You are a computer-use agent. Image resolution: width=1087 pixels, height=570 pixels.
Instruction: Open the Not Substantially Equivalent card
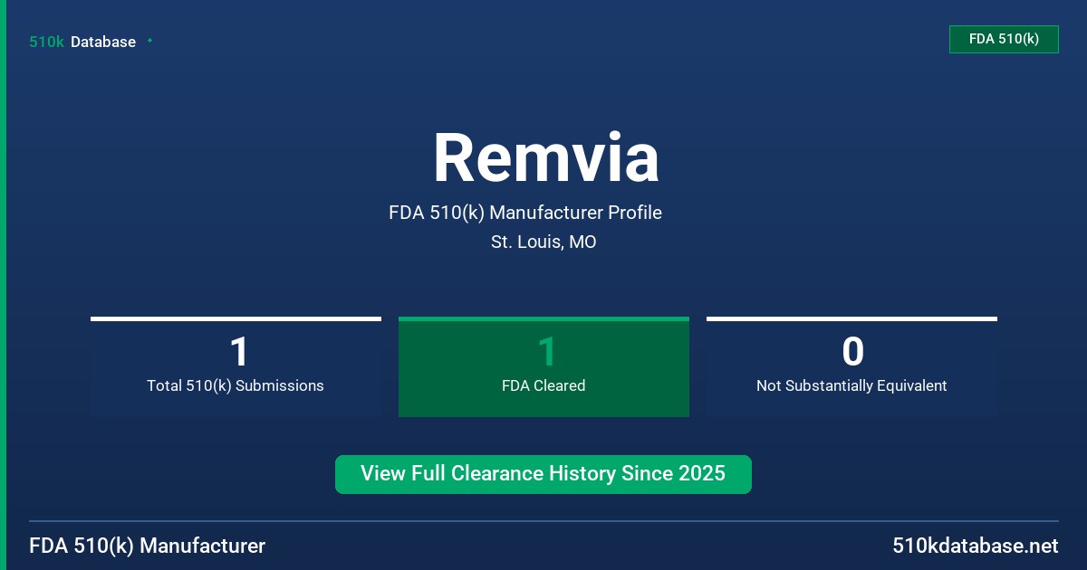coord(851,366)
